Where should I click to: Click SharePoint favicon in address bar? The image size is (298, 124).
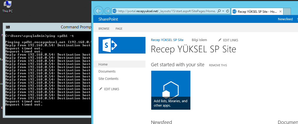click(x=115, y=11)
